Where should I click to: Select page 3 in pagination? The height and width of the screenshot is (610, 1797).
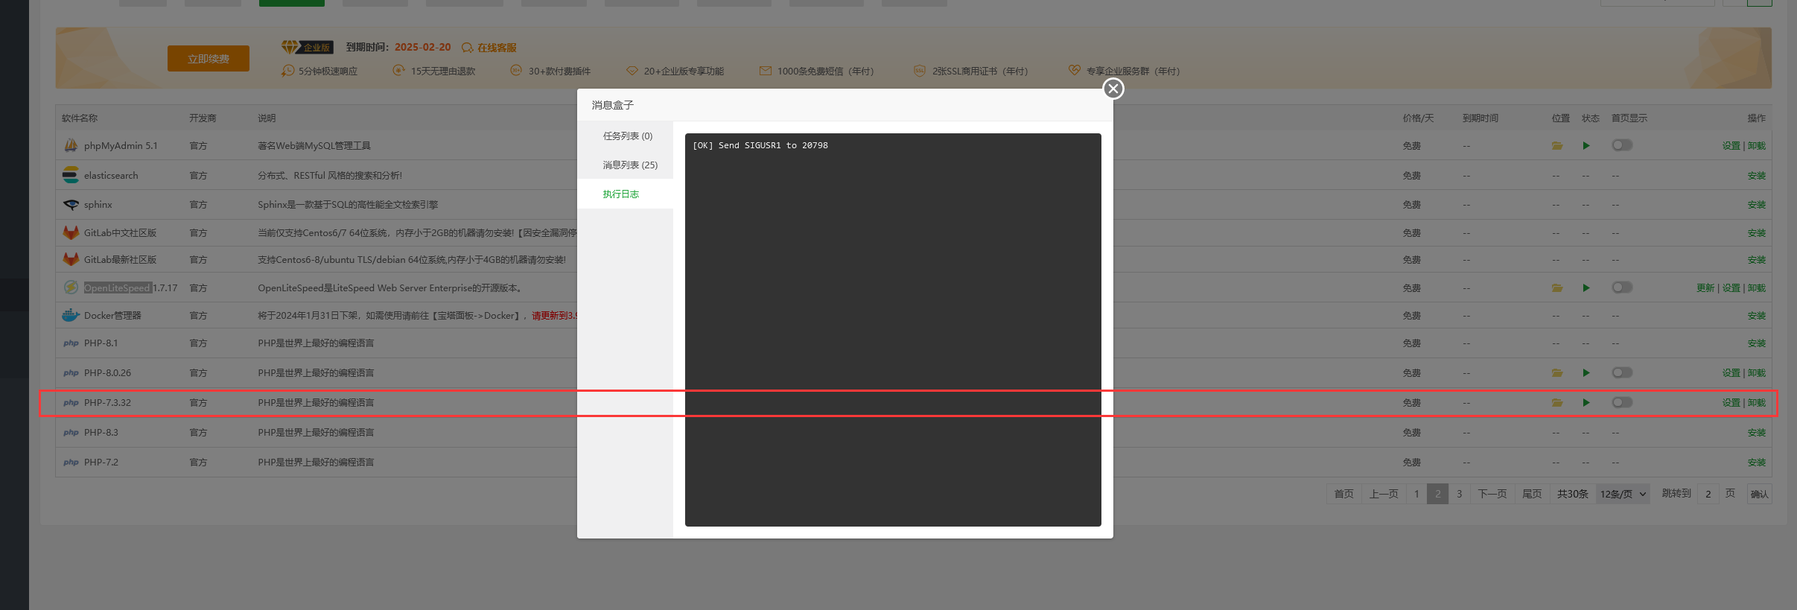[1459, 494]
